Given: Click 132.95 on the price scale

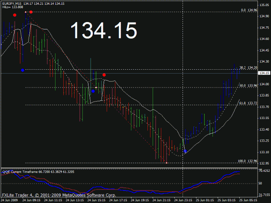Looking at the screenshot, I should coord(264,163).
